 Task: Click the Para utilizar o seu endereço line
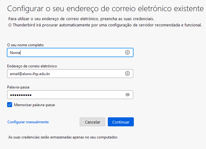tap(81, 19)
